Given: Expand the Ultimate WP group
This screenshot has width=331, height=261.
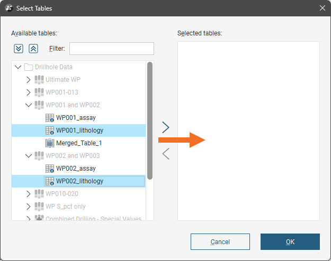Looking at the screenshot, I should click(x=29, y=80).
